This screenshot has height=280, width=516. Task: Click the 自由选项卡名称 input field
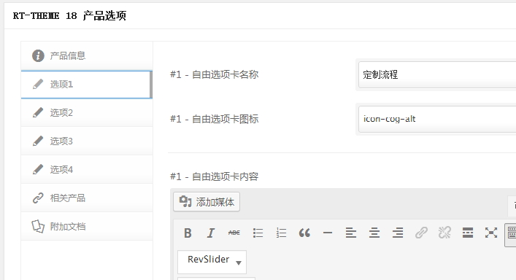point(437,74)
